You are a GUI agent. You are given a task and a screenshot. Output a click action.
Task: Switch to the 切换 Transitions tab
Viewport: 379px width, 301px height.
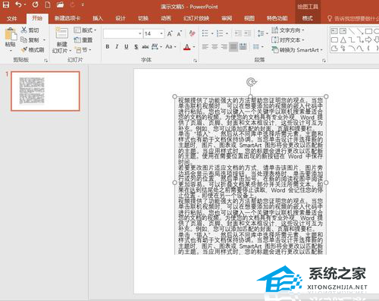[x=143, y=18]
